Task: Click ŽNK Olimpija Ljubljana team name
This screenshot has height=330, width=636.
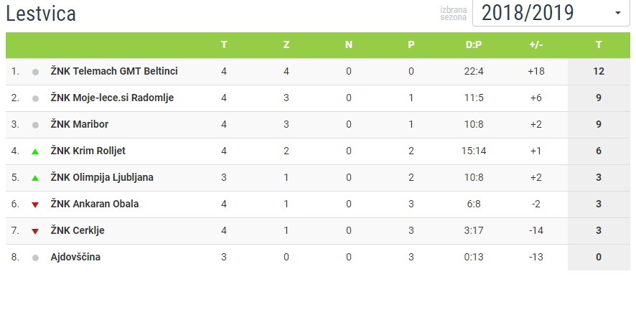Action: coord(102,177)
